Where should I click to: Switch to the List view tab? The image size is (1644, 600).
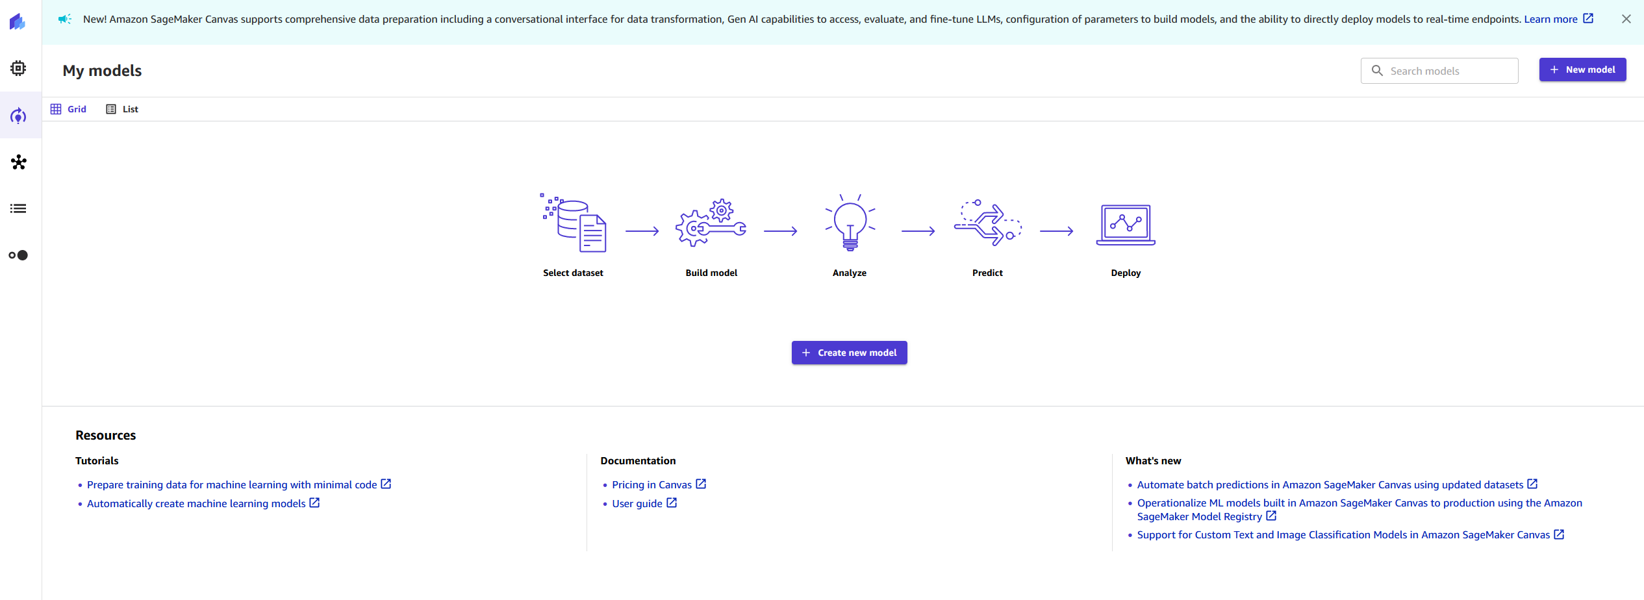point(122,109)
